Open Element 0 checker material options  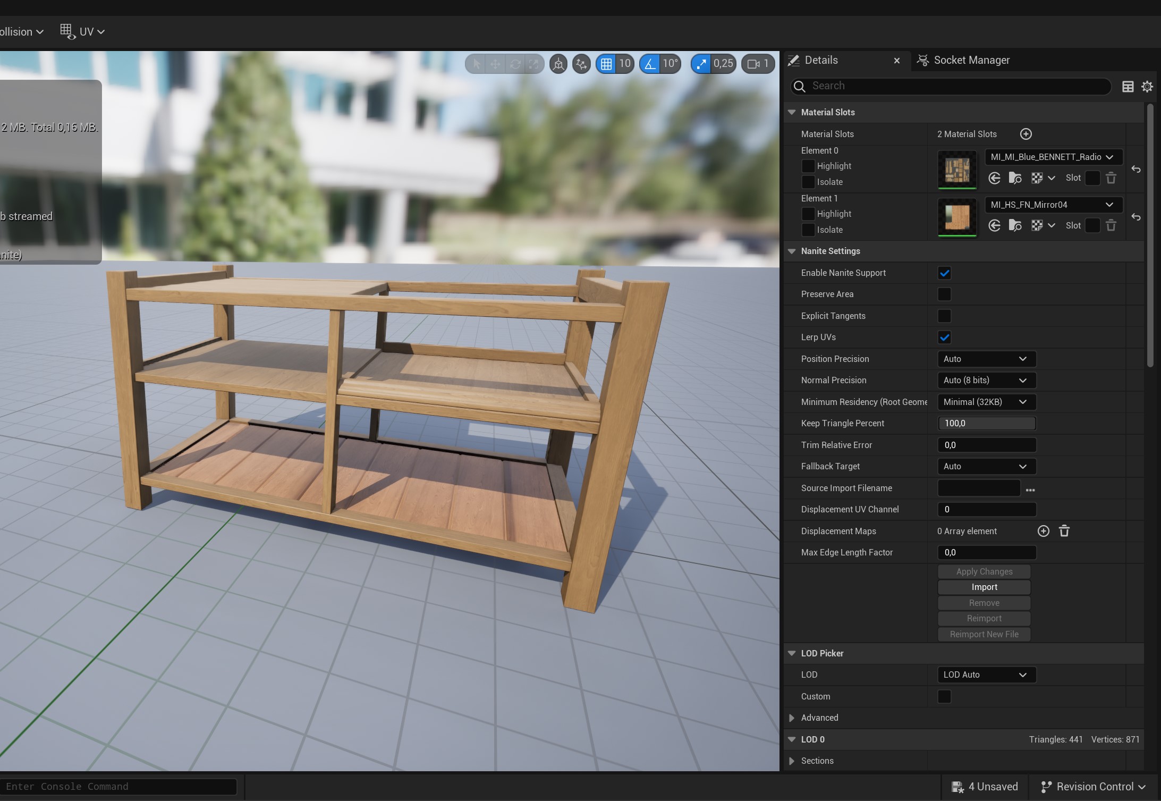1043,178
